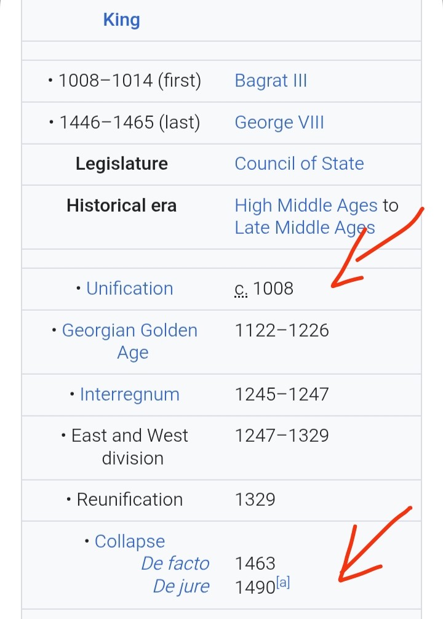Click the Legislature row label
The image size is (443, 619).
(121, 163)
